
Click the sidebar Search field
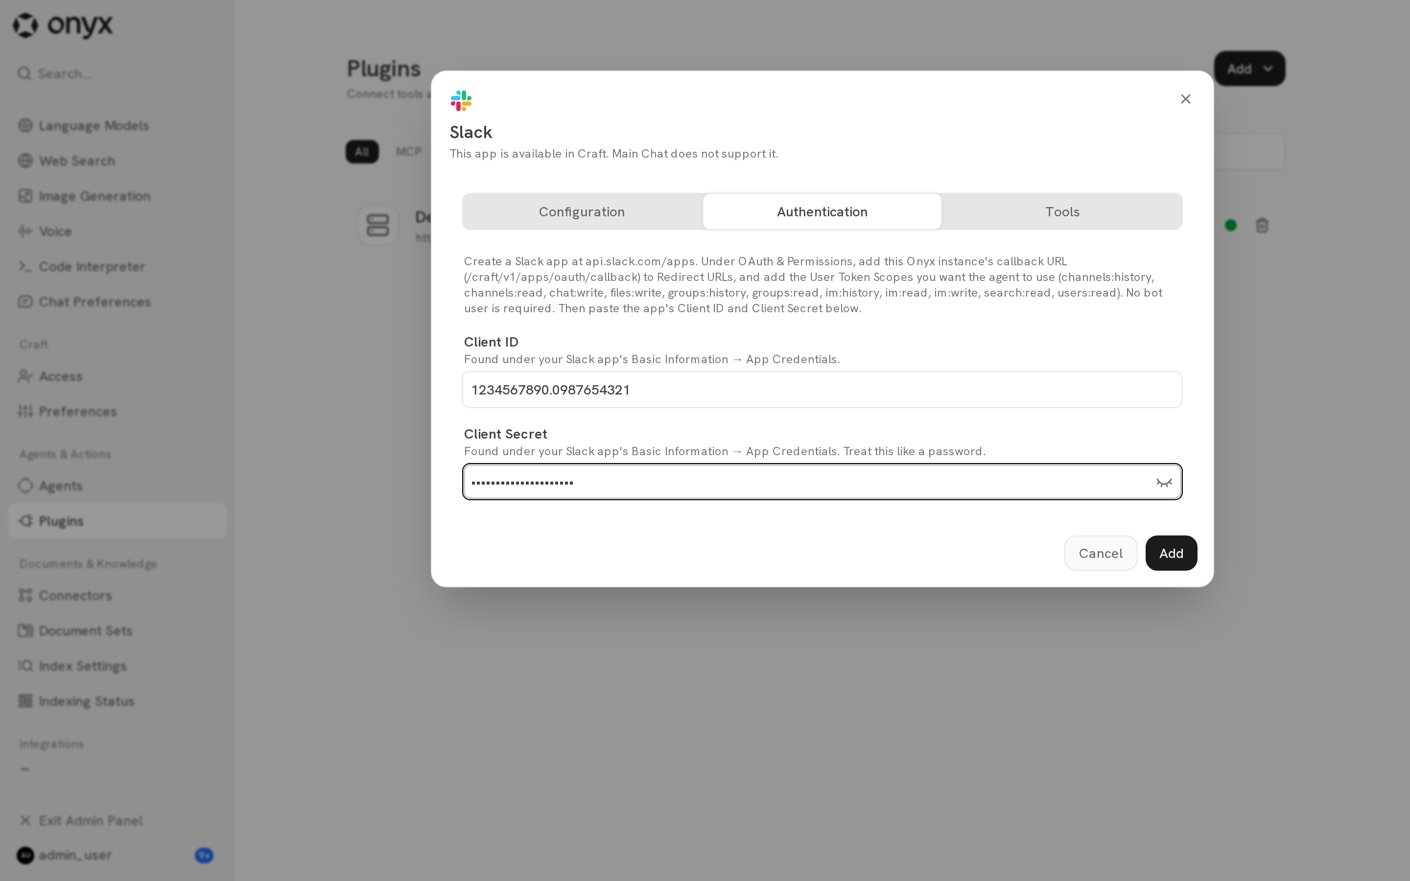[117, 73]
